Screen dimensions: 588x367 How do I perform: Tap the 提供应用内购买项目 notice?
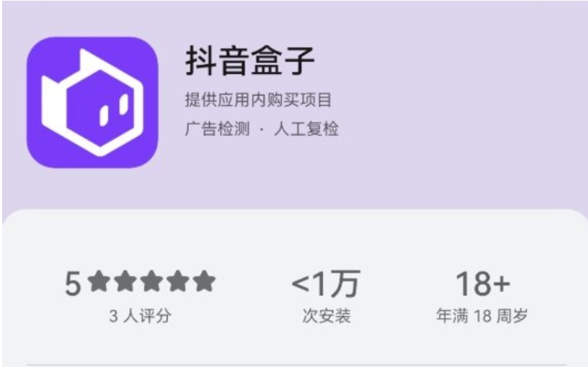[x=258, y=100]
